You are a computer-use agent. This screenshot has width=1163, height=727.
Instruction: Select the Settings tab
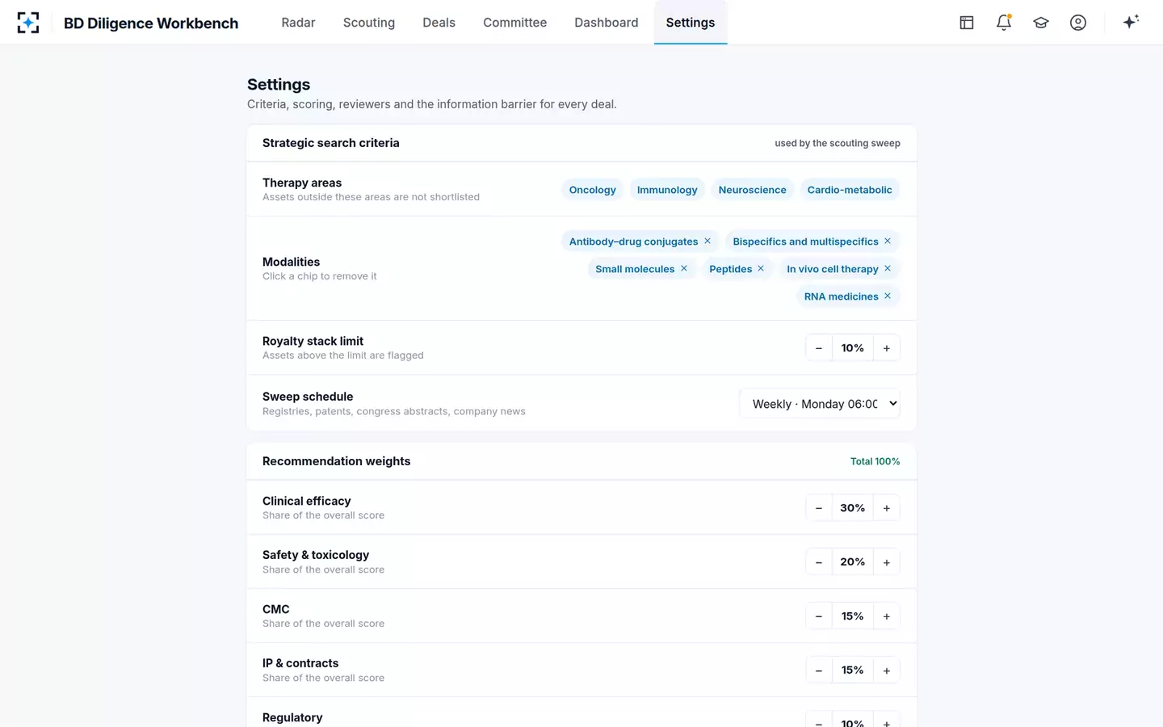(x=691, y=23)
